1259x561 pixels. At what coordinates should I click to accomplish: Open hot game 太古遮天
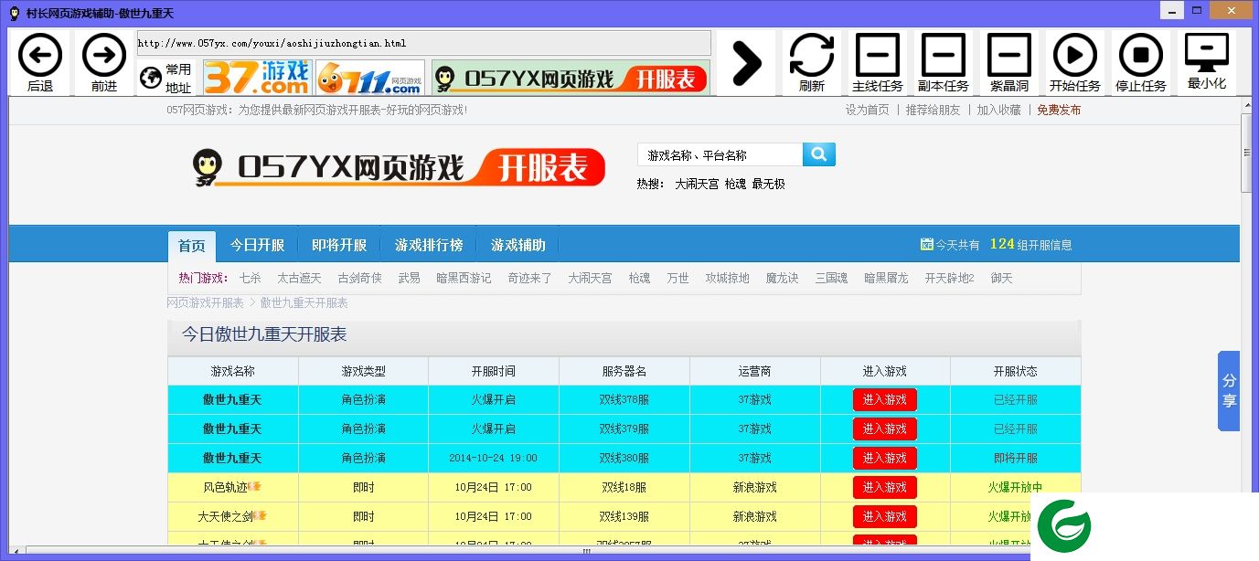click(x=300, y=278)
